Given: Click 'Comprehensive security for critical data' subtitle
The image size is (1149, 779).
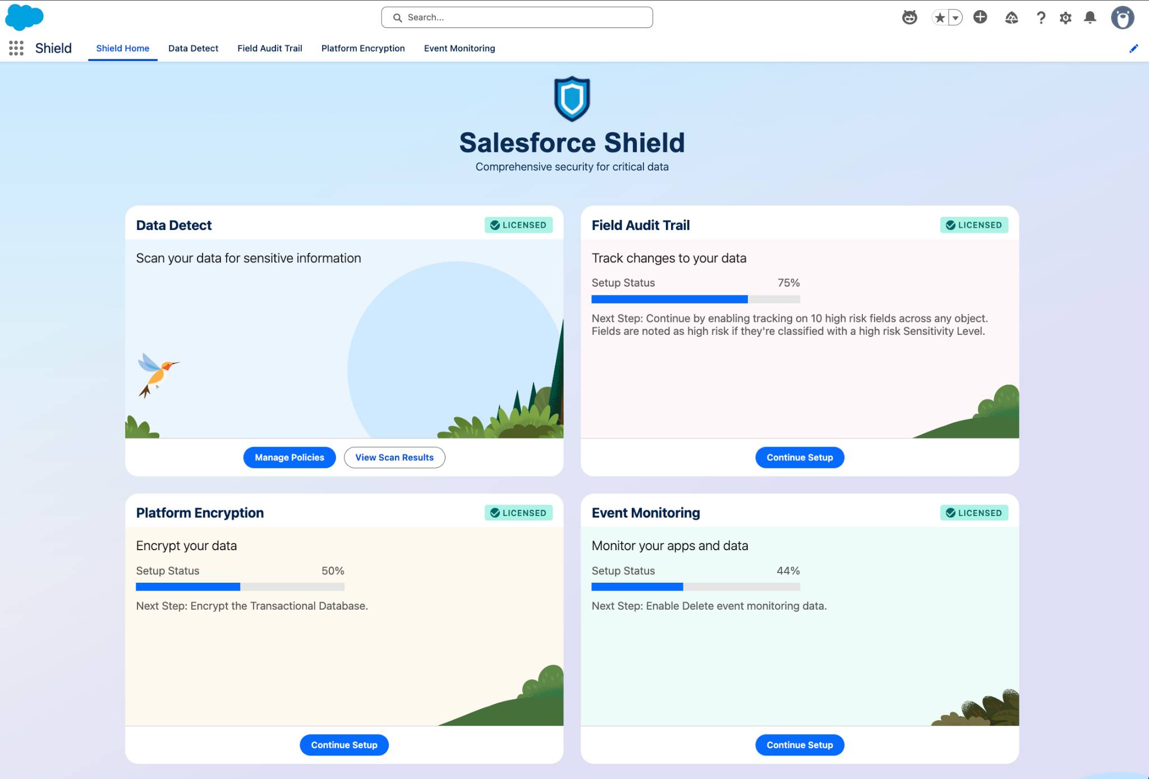Looking at the screenshot, I should tap(572, 167).
